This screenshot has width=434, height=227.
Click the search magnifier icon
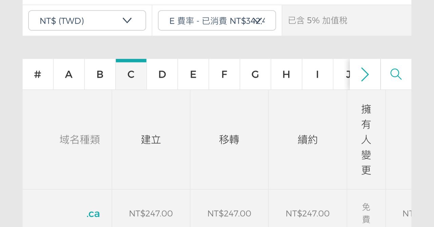click(x=396, y=74)
